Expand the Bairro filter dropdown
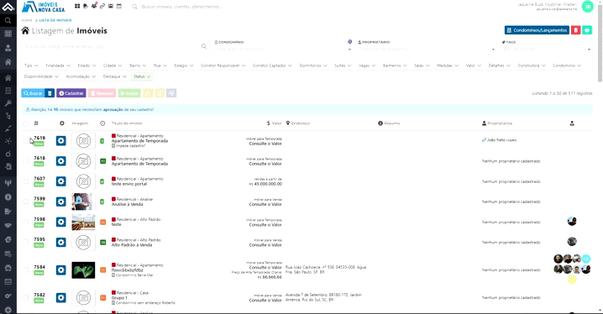This screenshot has height=314, width=603. coord(138,65)
